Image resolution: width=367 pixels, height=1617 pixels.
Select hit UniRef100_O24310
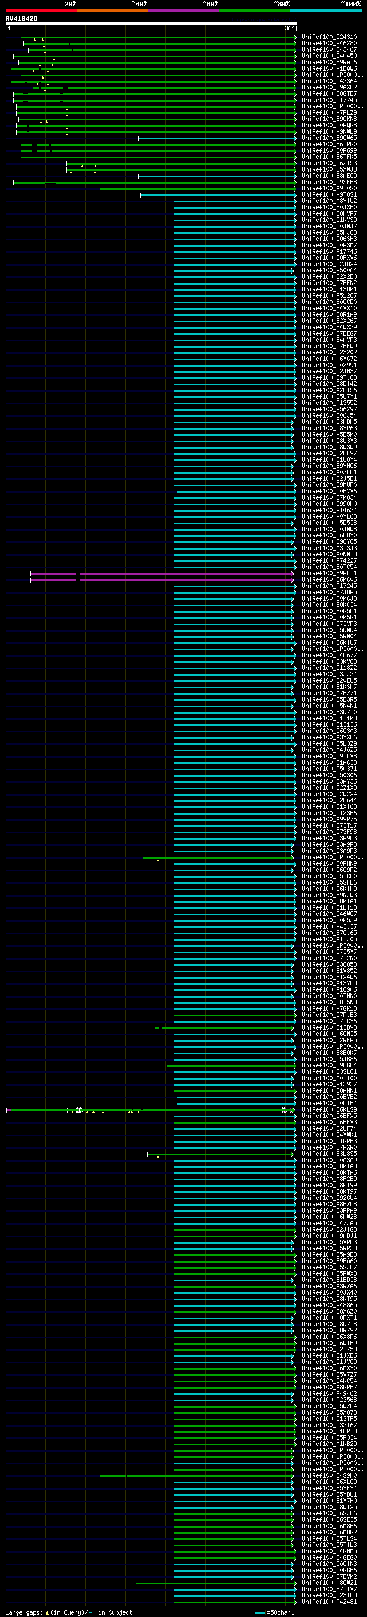click(329, 37)
